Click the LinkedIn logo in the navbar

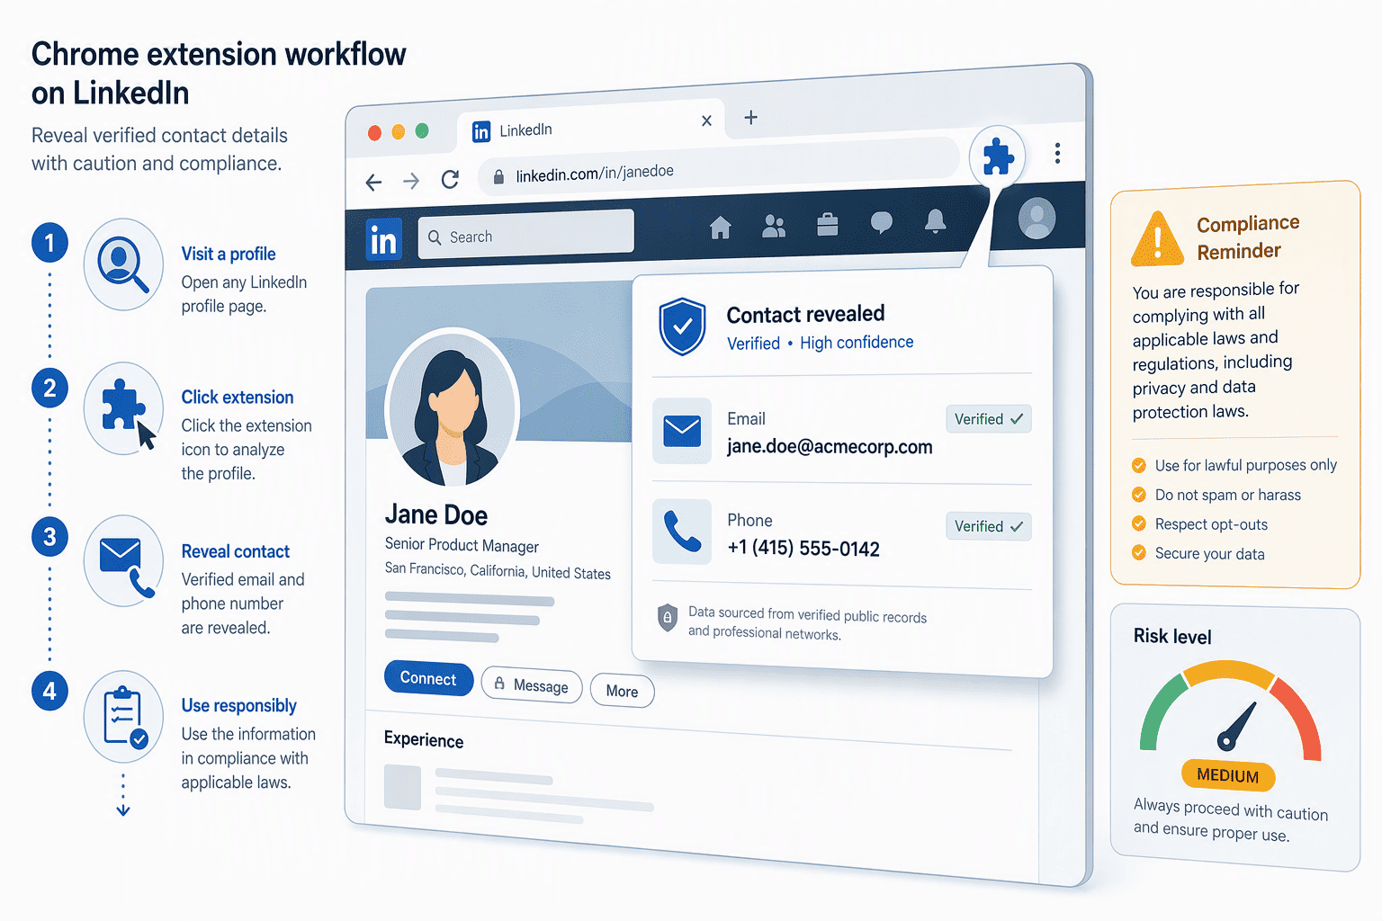383,240
